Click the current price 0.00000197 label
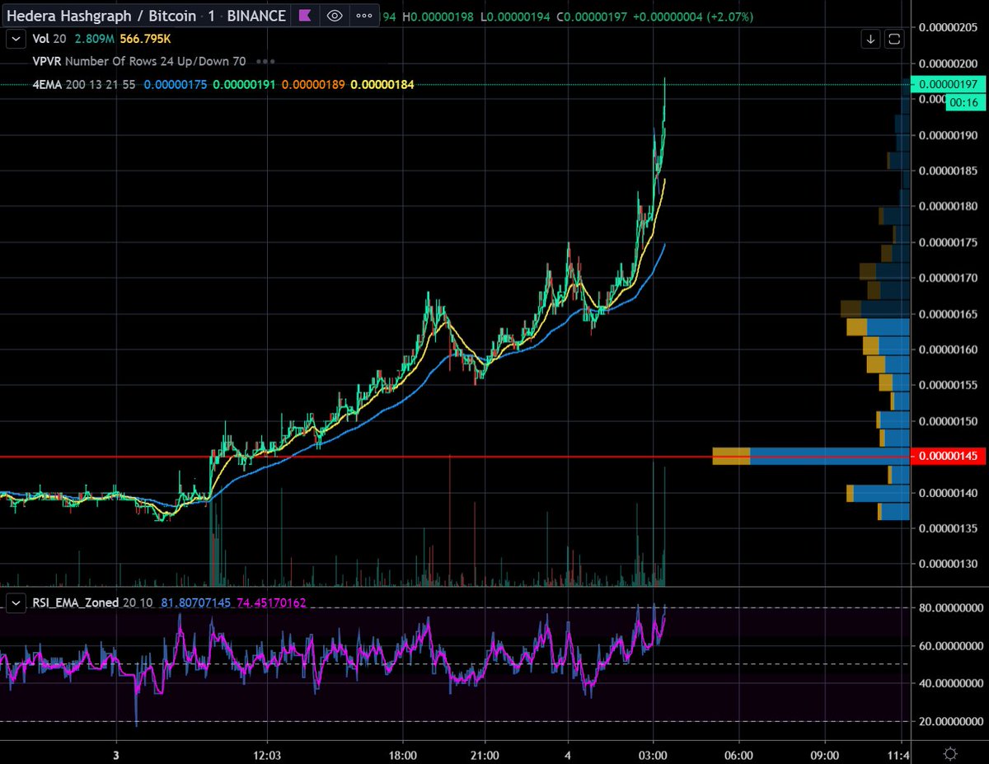Screen dimensions: 989x764 [946, 84]
